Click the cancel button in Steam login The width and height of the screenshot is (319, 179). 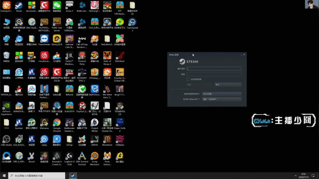[x=228, y=85]
